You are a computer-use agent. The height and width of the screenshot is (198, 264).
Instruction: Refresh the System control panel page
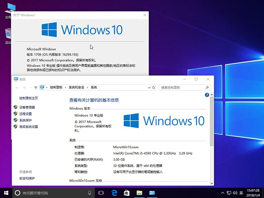coord(153,87)
